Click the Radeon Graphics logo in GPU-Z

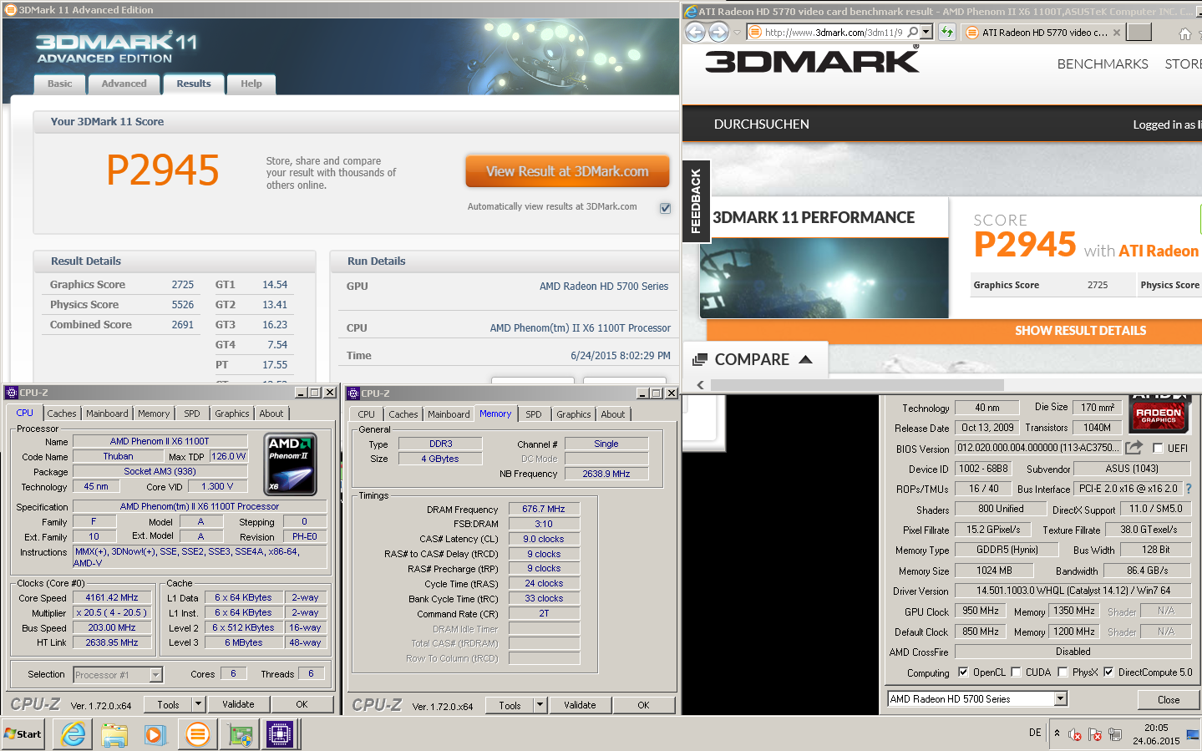coord(1159,414)
